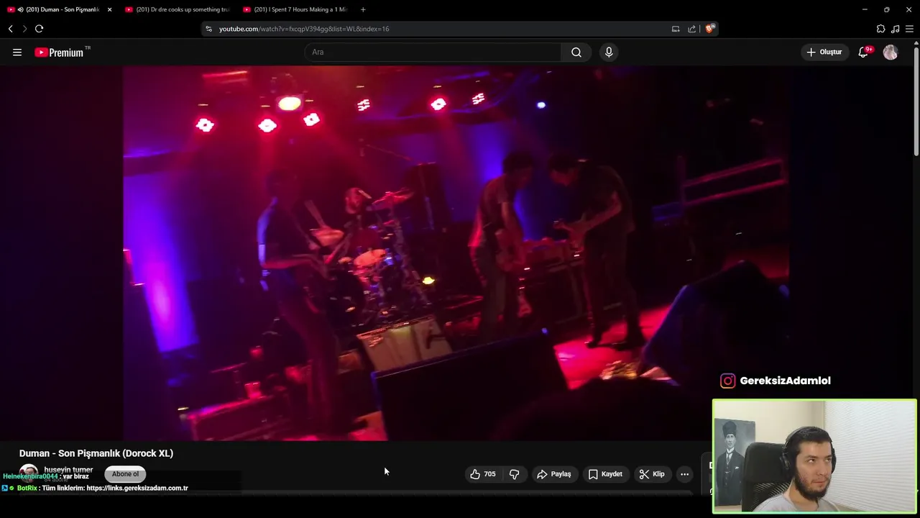
Task: Open Brave Shields lion icon
Action: tap(709, 29)
